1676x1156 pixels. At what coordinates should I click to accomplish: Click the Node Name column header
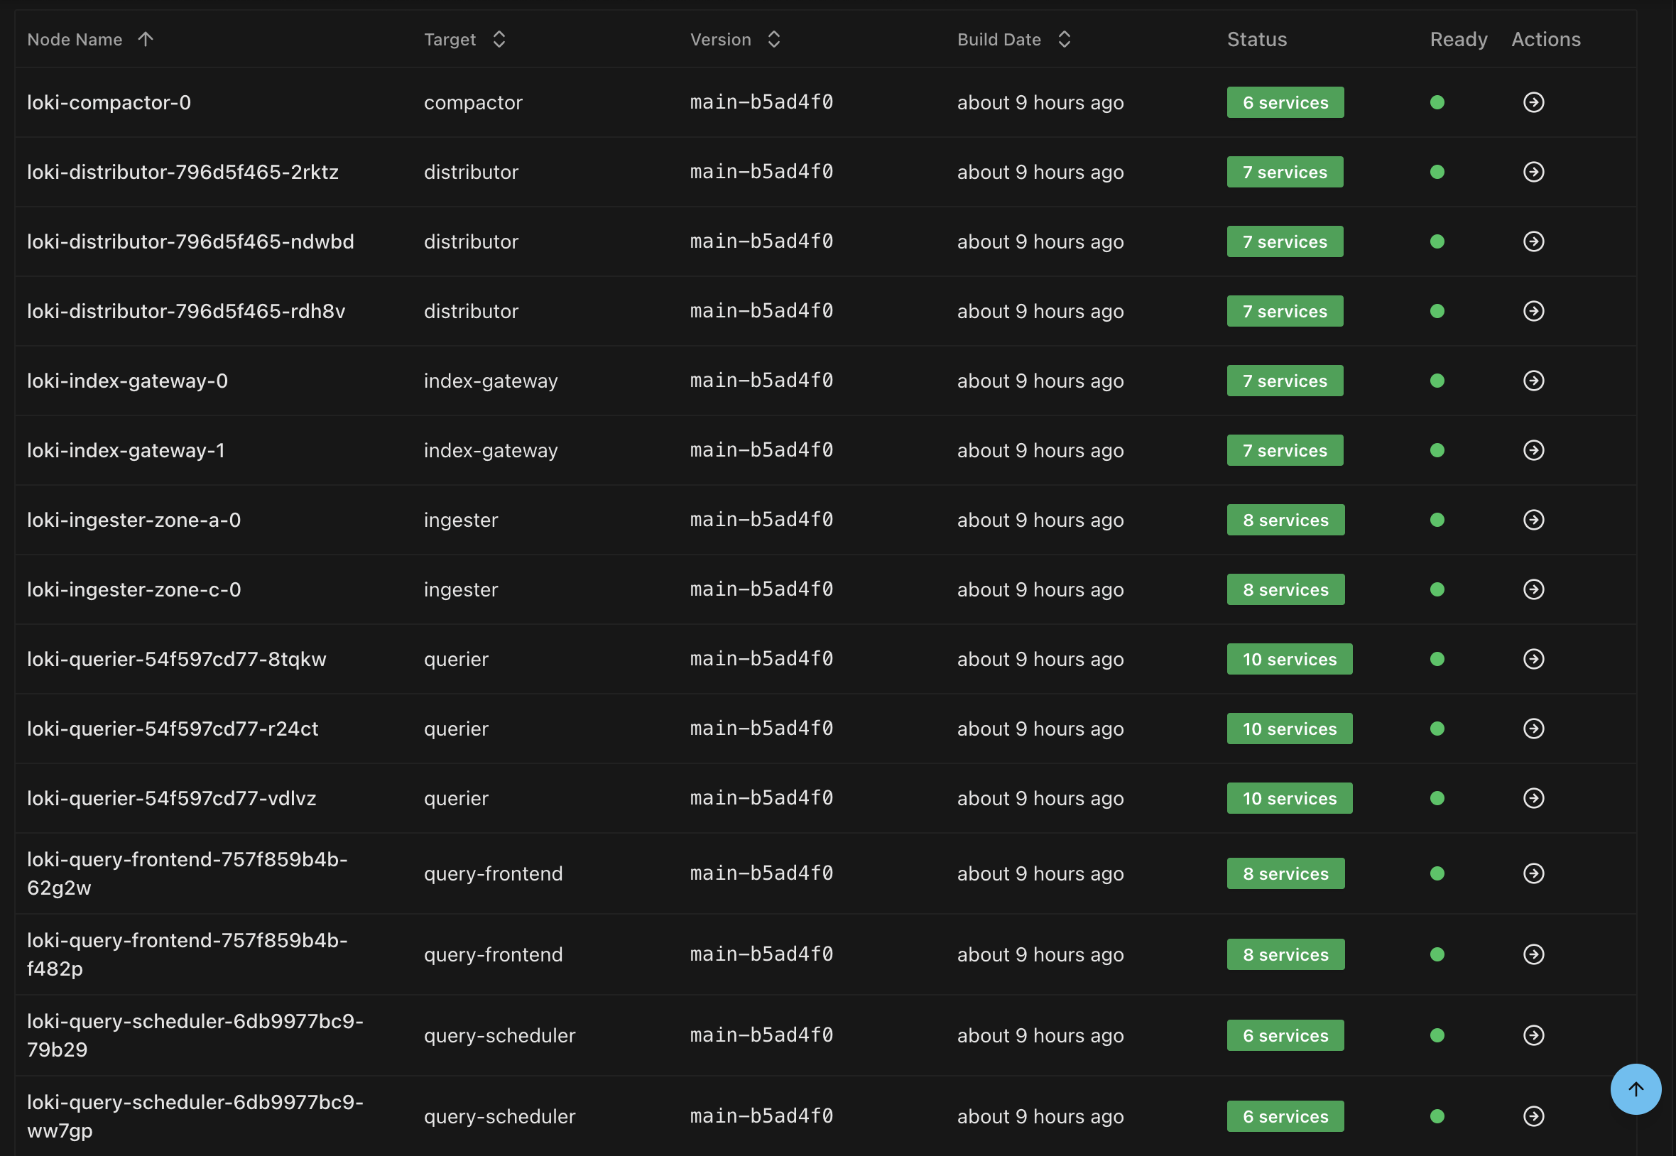(x=75, y=39)
